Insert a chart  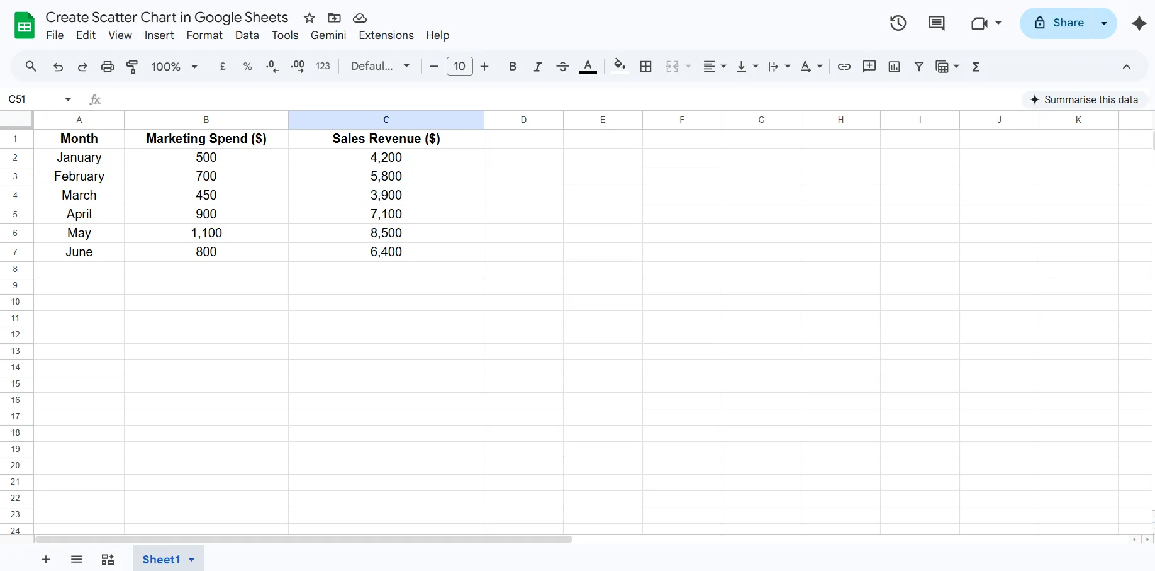point(894,66)
